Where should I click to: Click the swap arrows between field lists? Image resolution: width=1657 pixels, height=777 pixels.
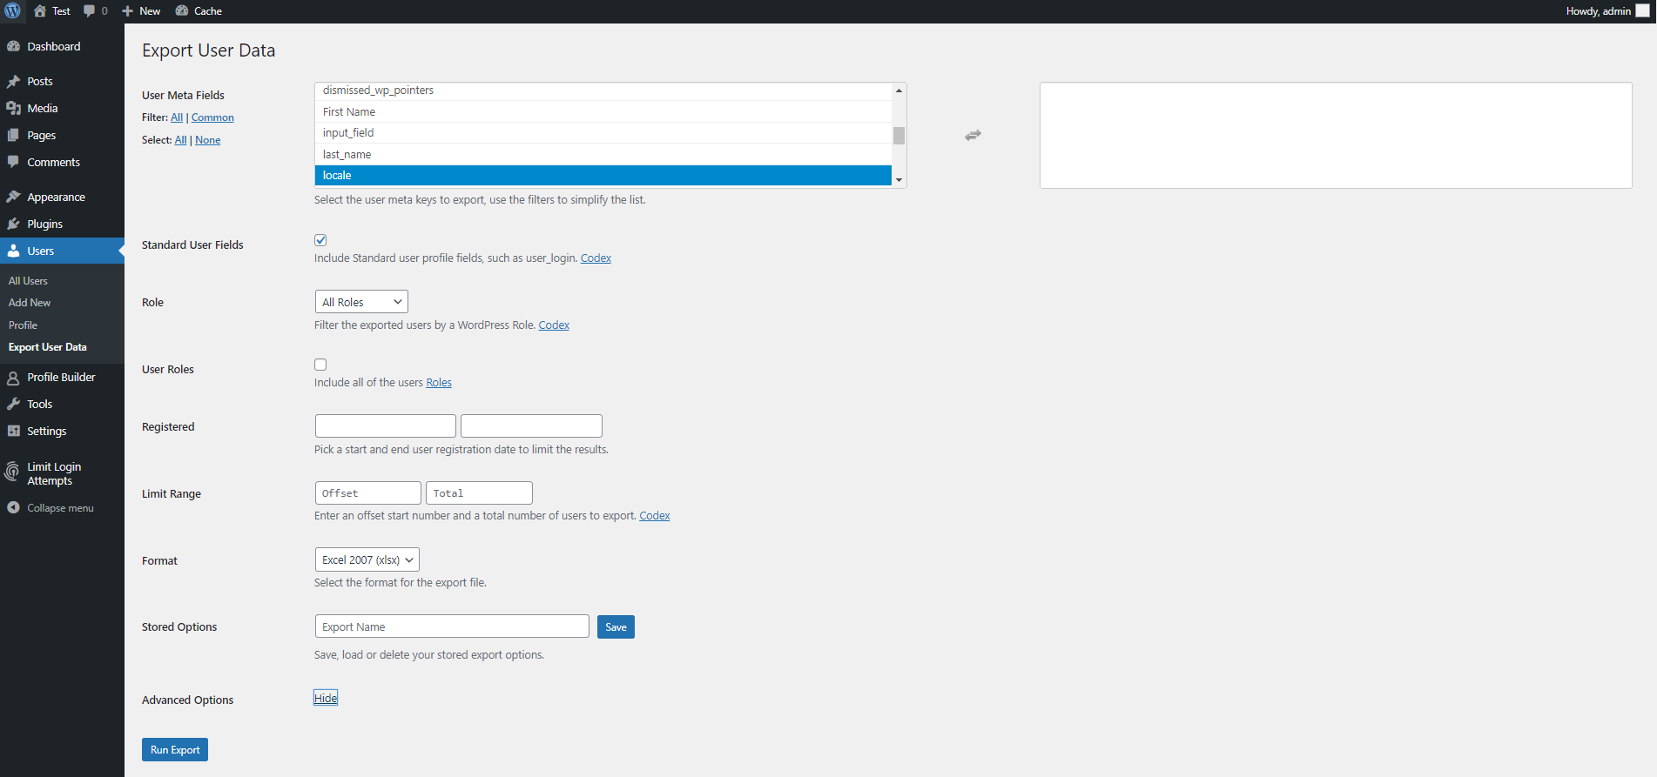tap(973, 135)
